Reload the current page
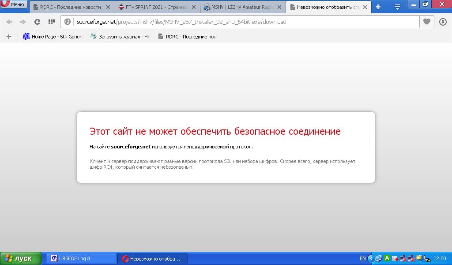 pos(37,22)
